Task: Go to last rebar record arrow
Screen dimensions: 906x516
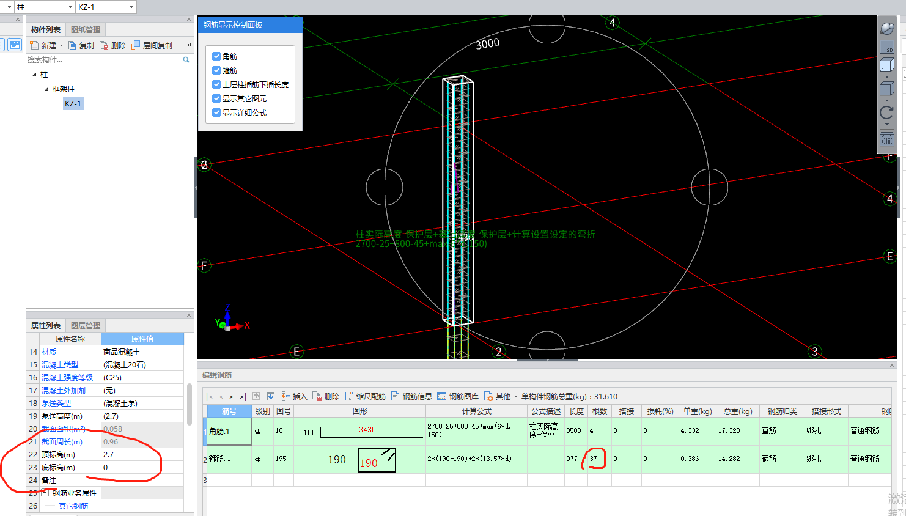Action: 242,397
